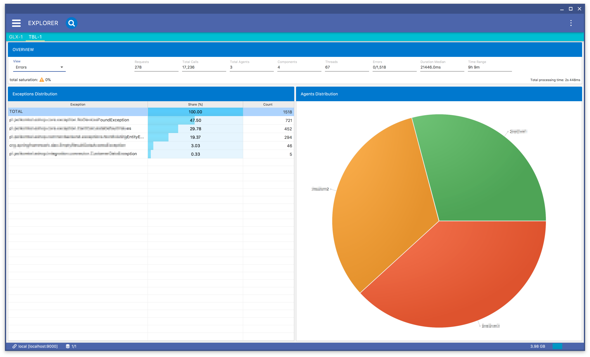
Task: Click the connection link icon in status bar
Action: (x=14, y=346)
